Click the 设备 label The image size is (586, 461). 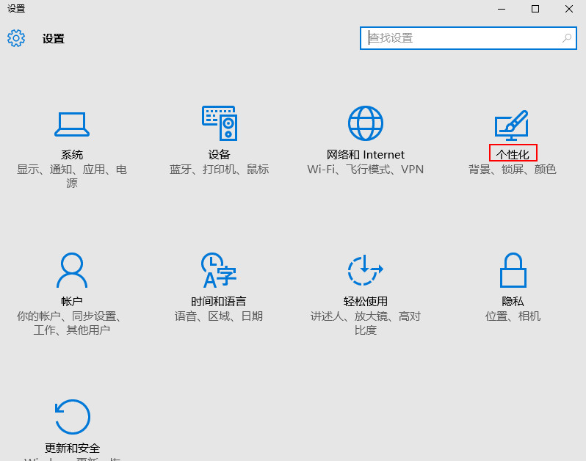pos(220,155)
